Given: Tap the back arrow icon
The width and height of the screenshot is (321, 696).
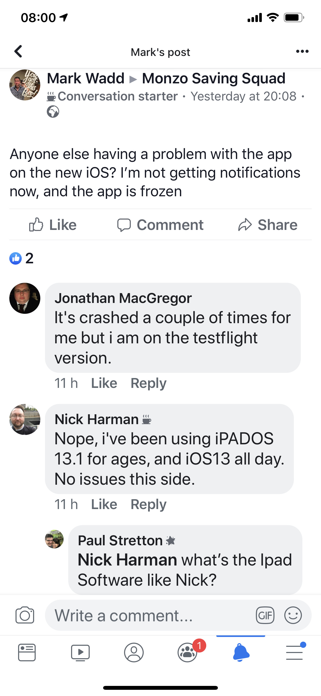Looking at the screenshot, I should (x=18, y=51).
